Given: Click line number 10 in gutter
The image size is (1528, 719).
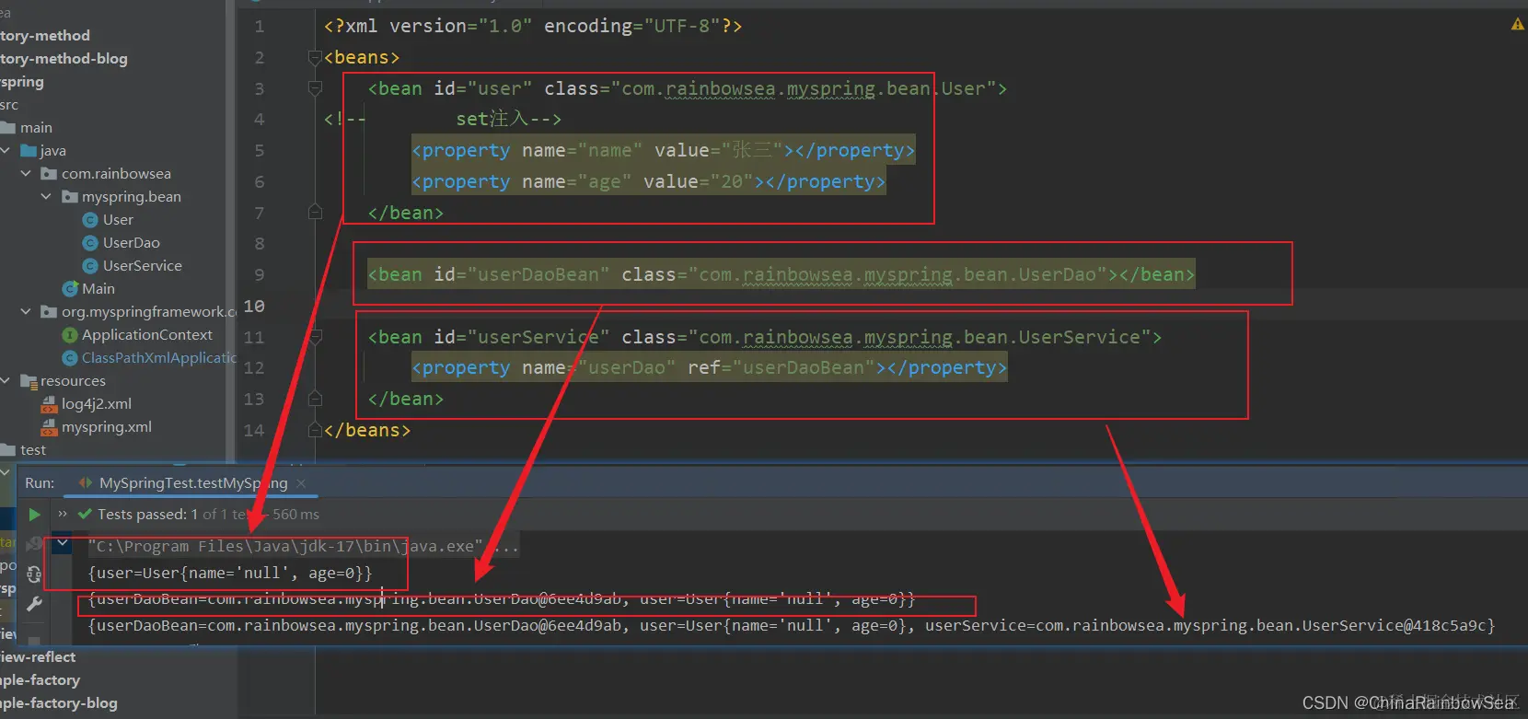Looking at the screenshot, I should pos(254,306).
